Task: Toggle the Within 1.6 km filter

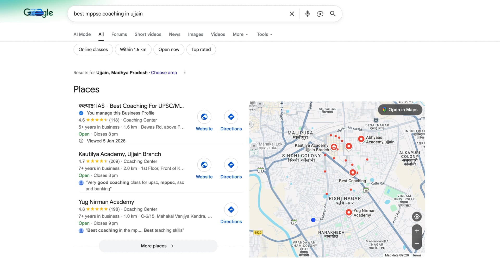Action: [133, 50]
